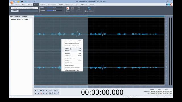Open the microphone input device dropdown

24,8
